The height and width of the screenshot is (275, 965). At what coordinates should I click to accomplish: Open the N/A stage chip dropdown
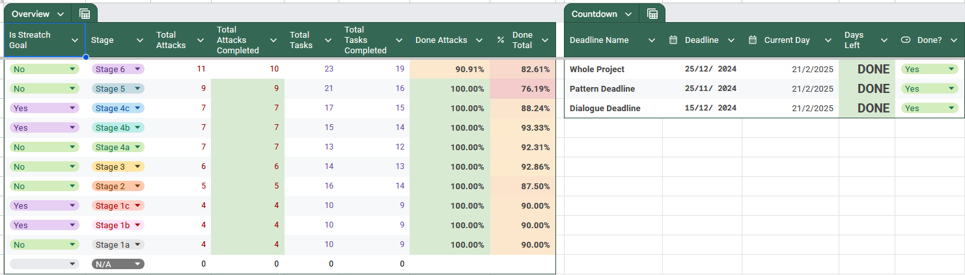click(x=137, y=265)
